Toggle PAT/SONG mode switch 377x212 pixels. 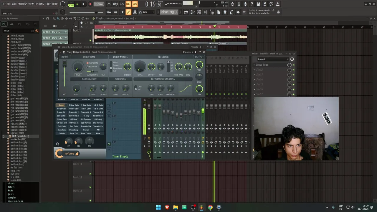[x=71, y=4]
